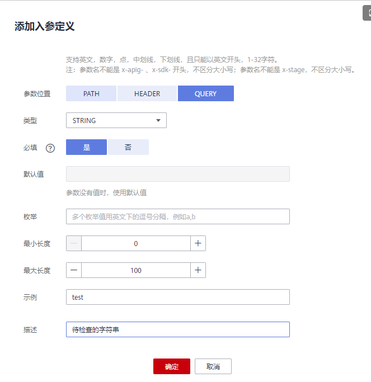
Task: Focus the 枚举 enumeration input field
Action: pyautogui.click(x=178, y=216)
